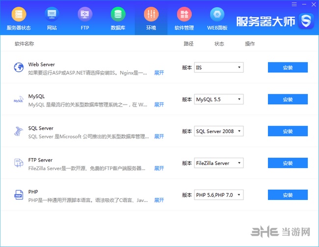
Task: Select the SQL Server title text
Action: coord(41,128)
